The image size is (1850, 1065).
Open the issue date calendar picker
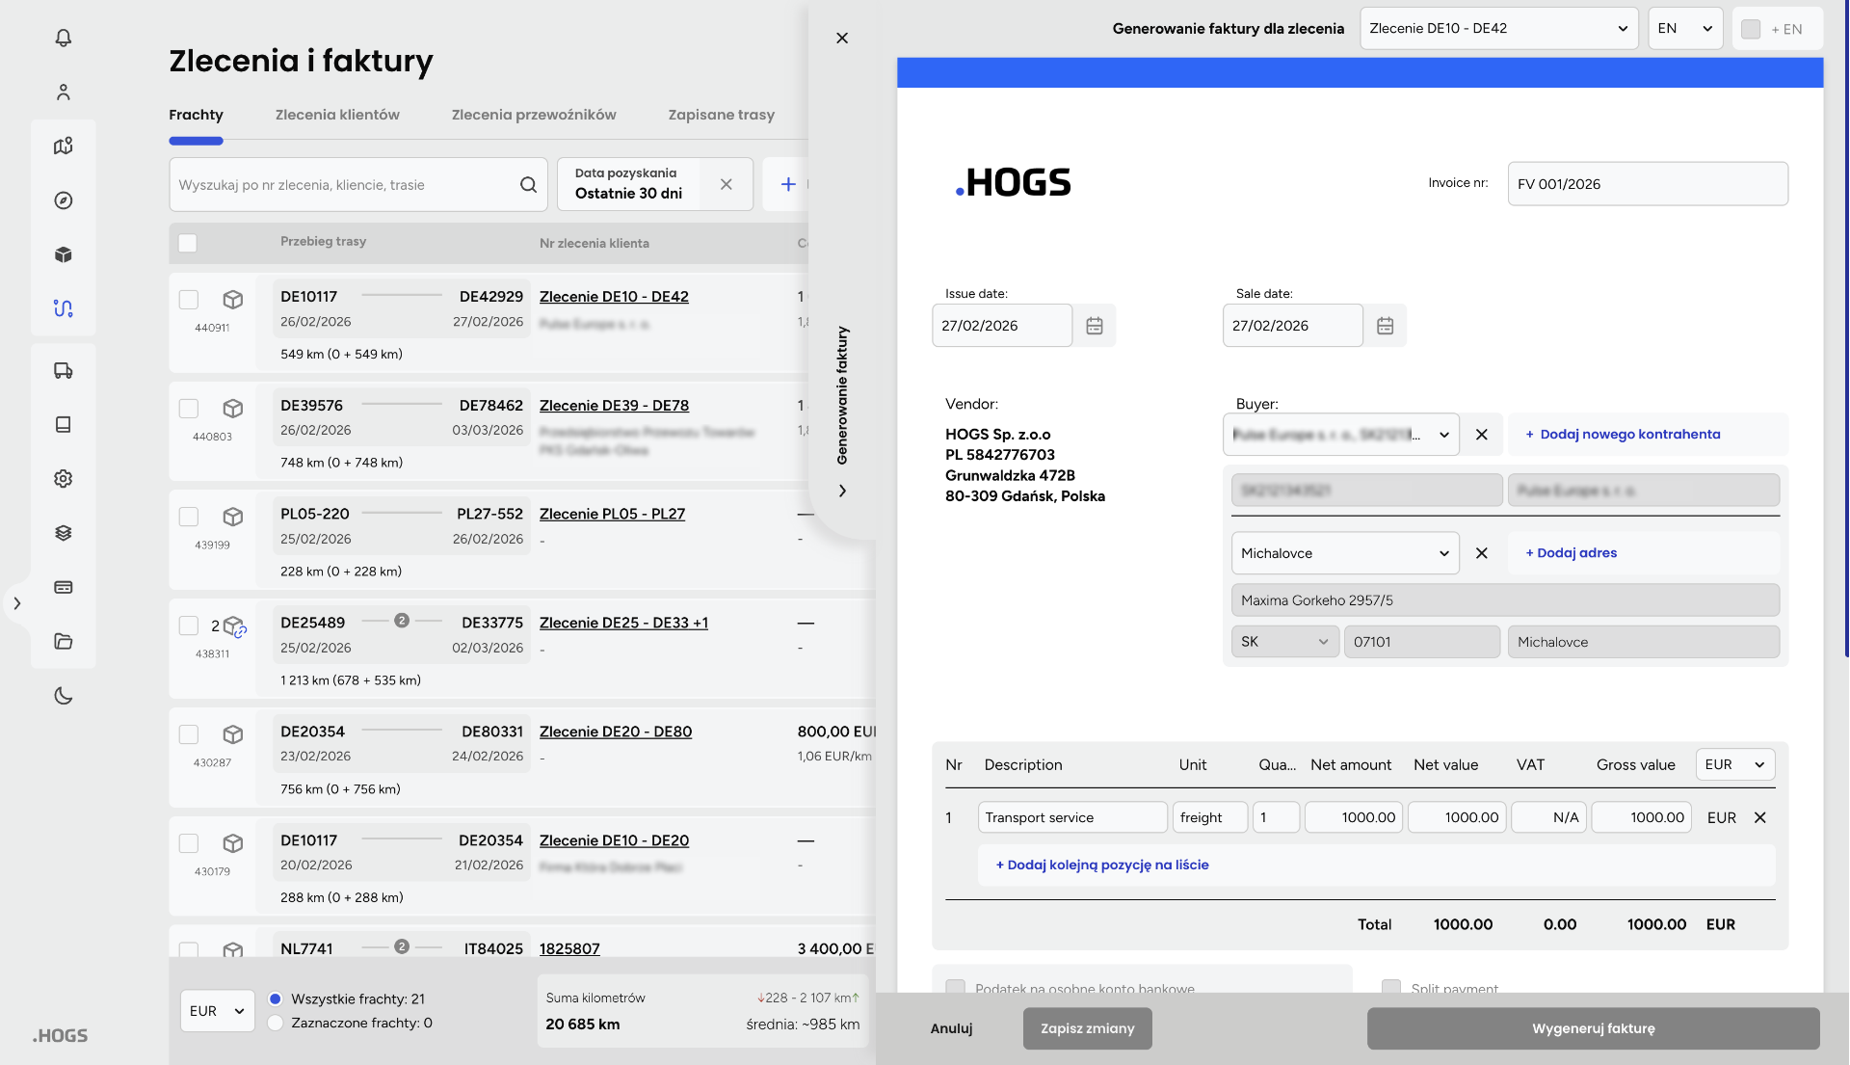tap(1095, 326)
